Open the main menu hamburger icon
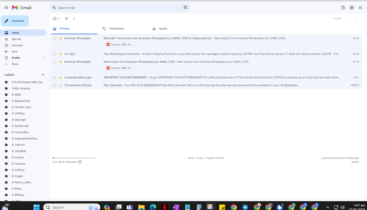The width and height of the screenshot is (367, 210). (x=6, y=8)
